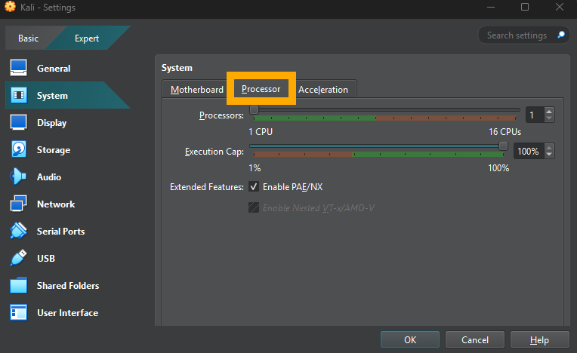Click the search magnifier icon

tap(561, 35)
